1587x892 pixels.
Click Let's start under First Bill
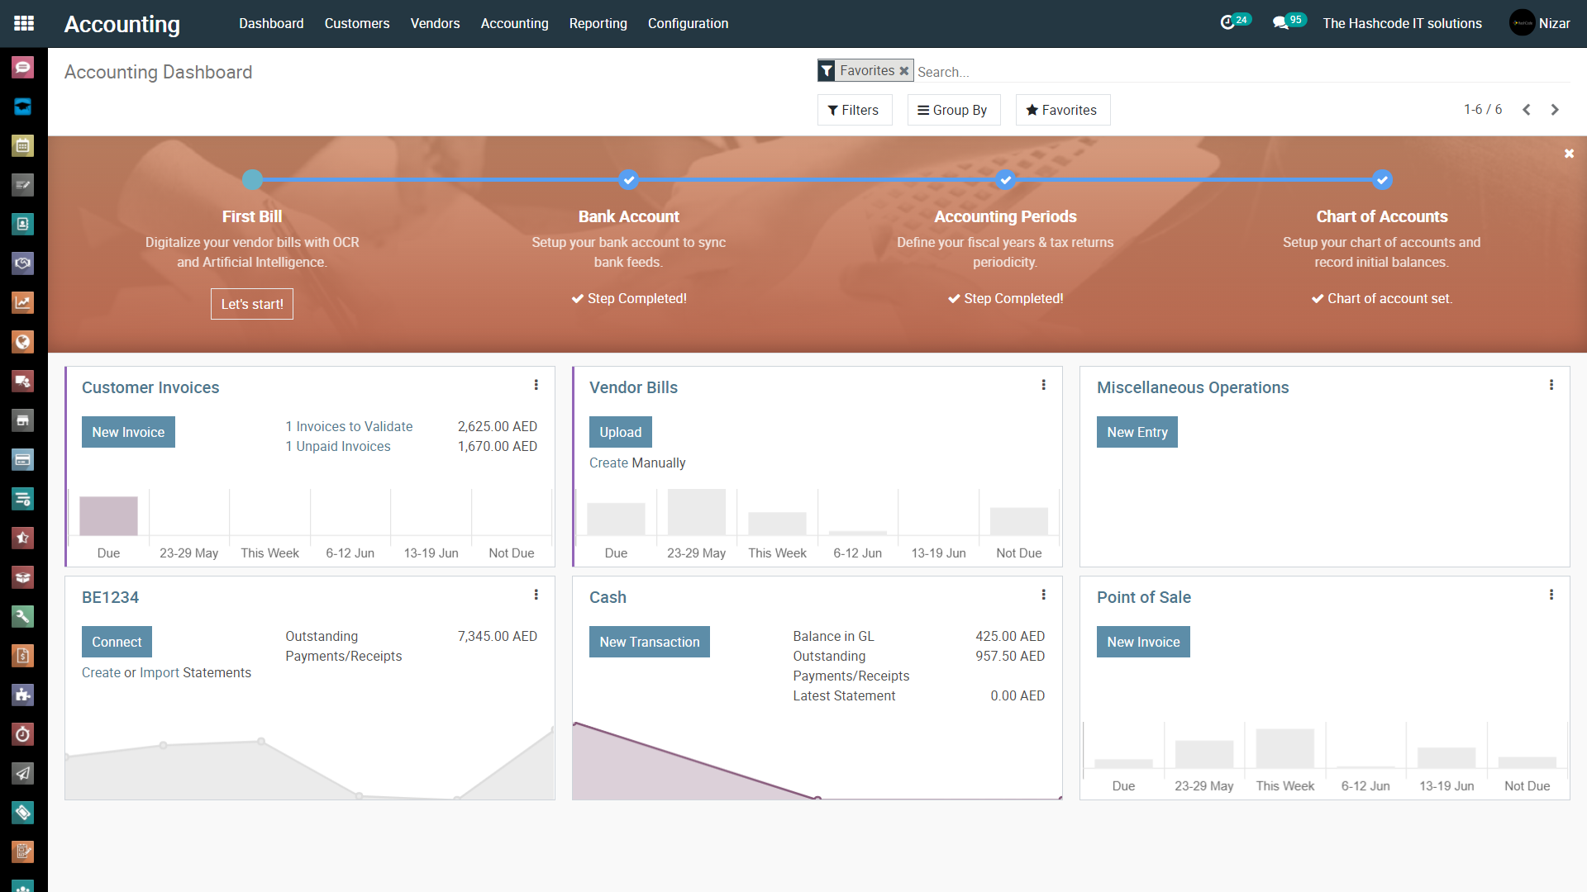251,303
